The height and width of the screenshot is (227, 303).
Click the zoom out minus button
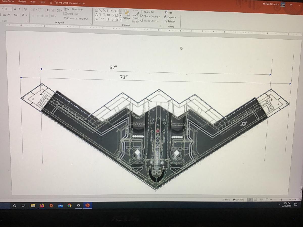271,200
